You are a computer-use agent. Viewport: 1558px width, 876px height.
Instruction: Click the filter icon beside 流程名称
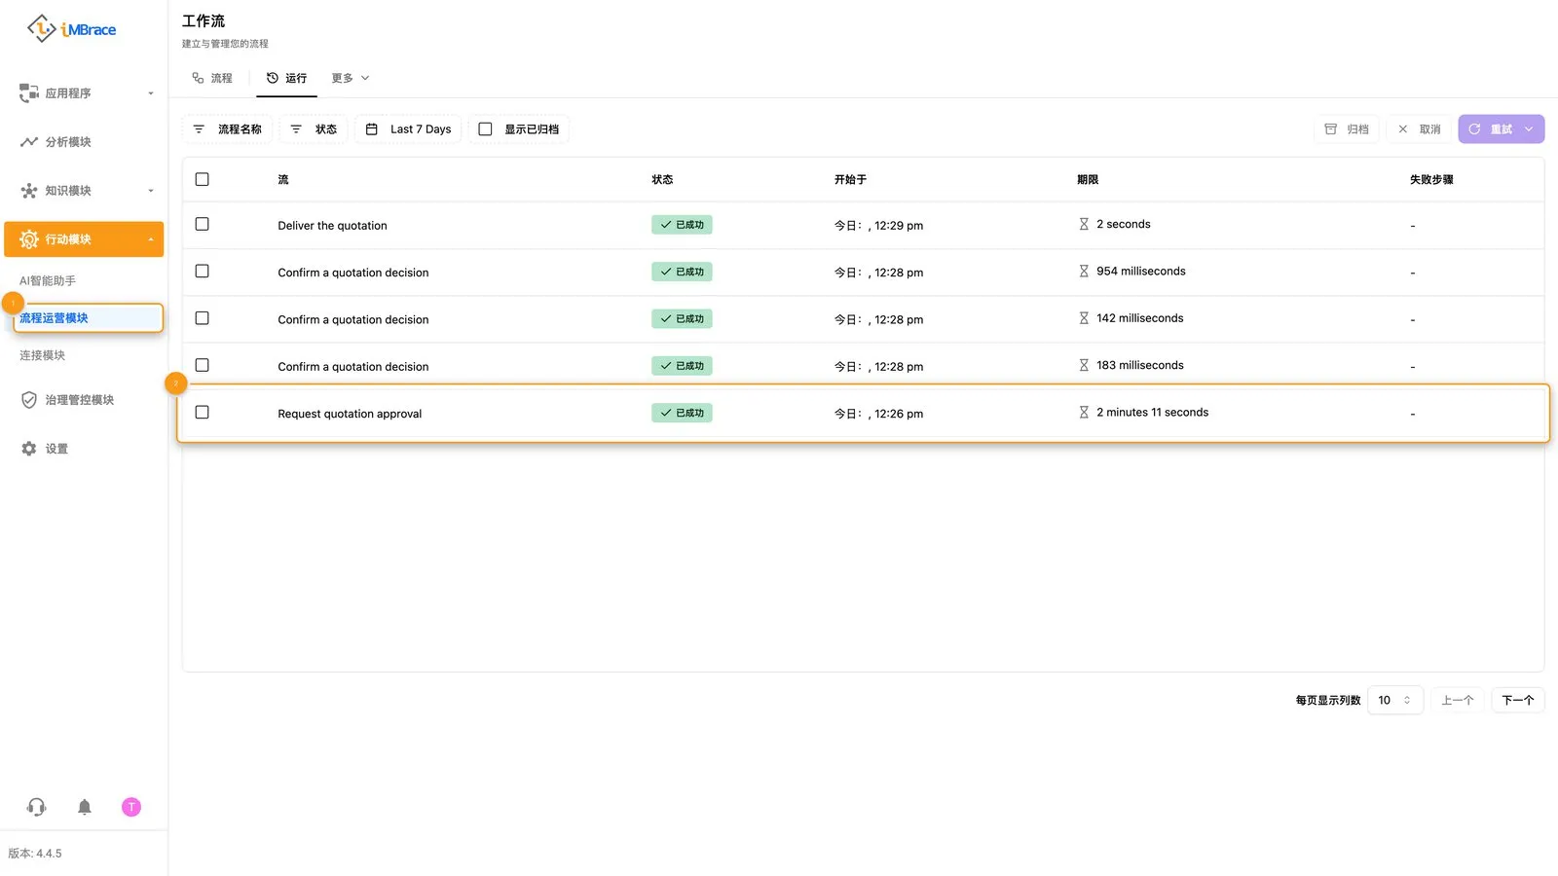pos(199,129)
